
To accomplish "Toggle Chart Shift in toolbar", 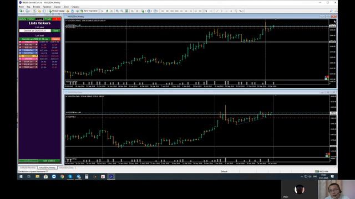I will 137,11.
